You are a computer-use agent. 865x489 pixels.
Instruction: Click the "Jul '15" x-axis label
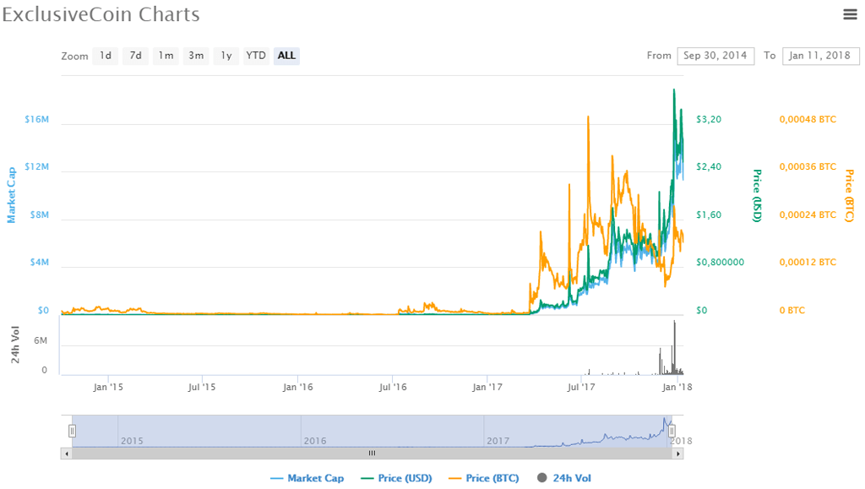202,387
